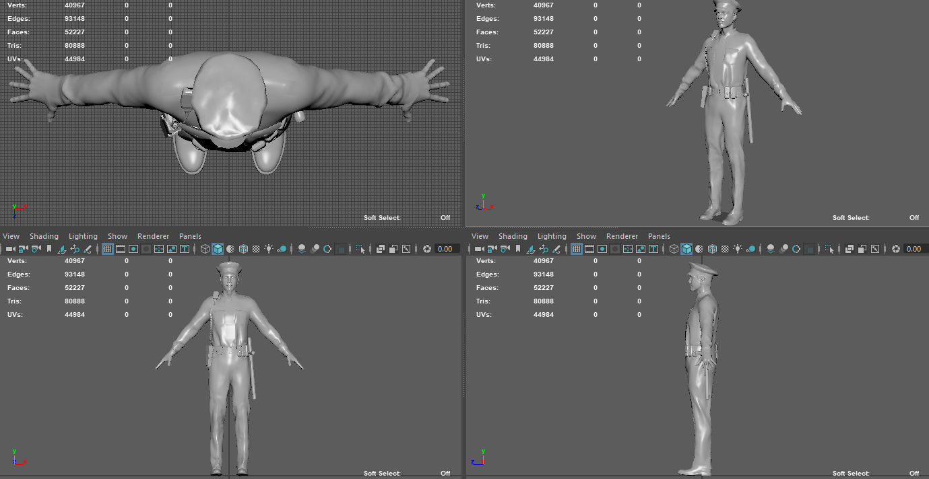Toggle Grid display in front view panel

tap(108, 249)
